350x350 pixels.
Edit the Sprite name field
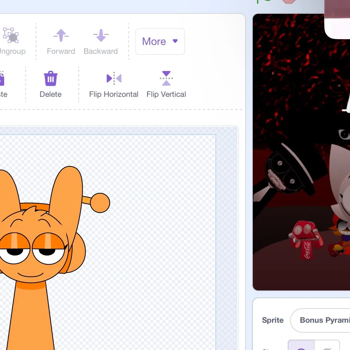tap(320, 320)
